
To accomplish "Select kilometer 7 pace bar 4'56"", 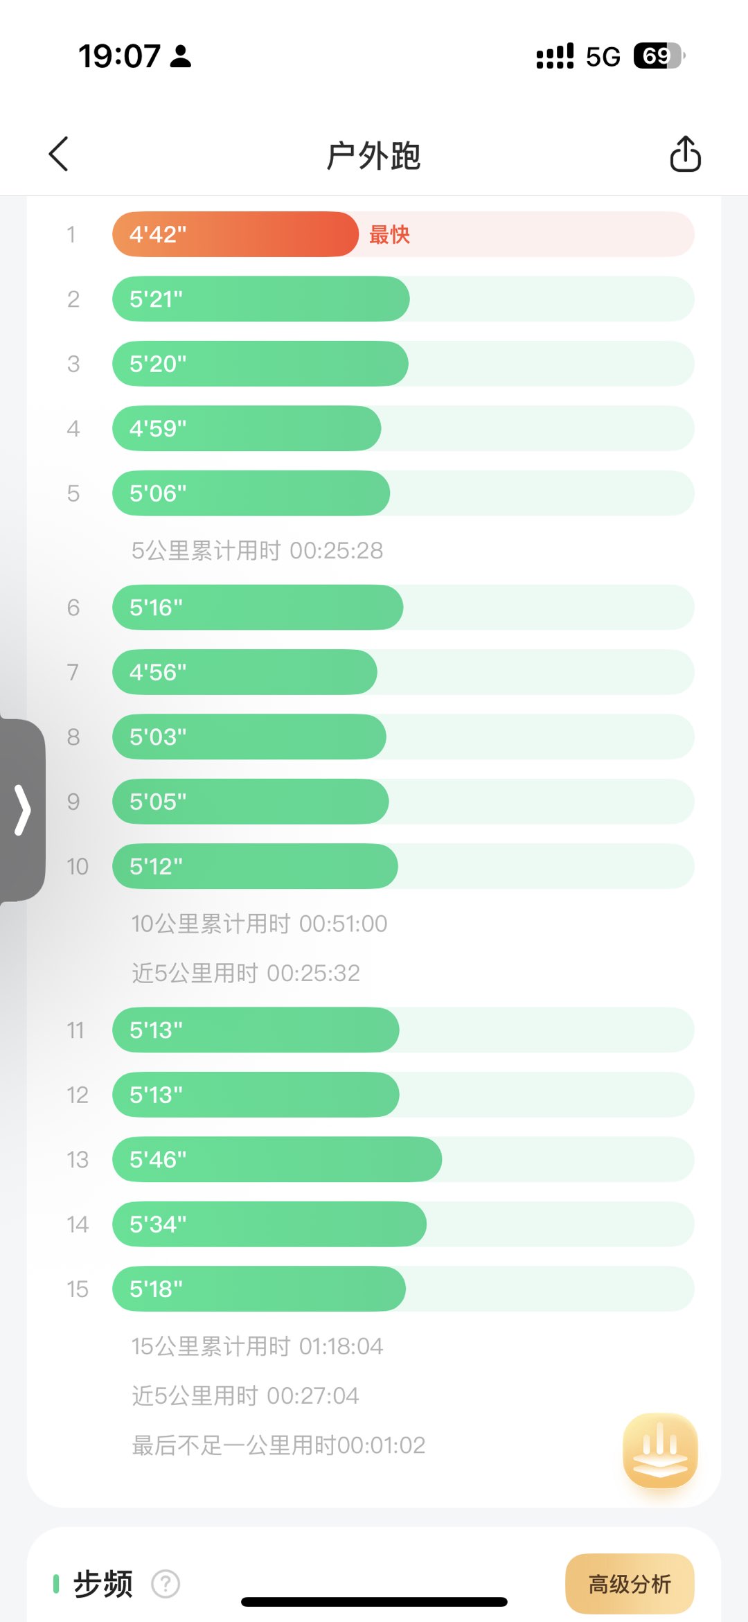I will coord(244,672).
